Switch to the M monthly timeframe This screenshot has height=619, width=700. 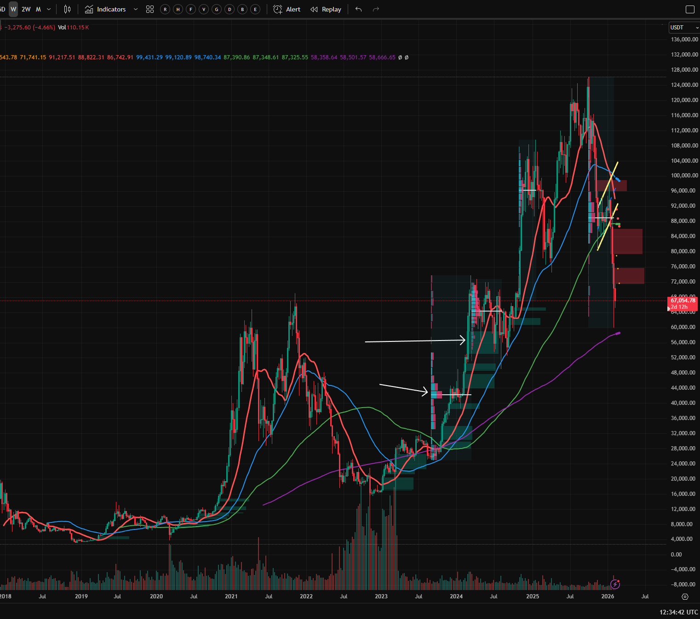click(x=38, y=9)
